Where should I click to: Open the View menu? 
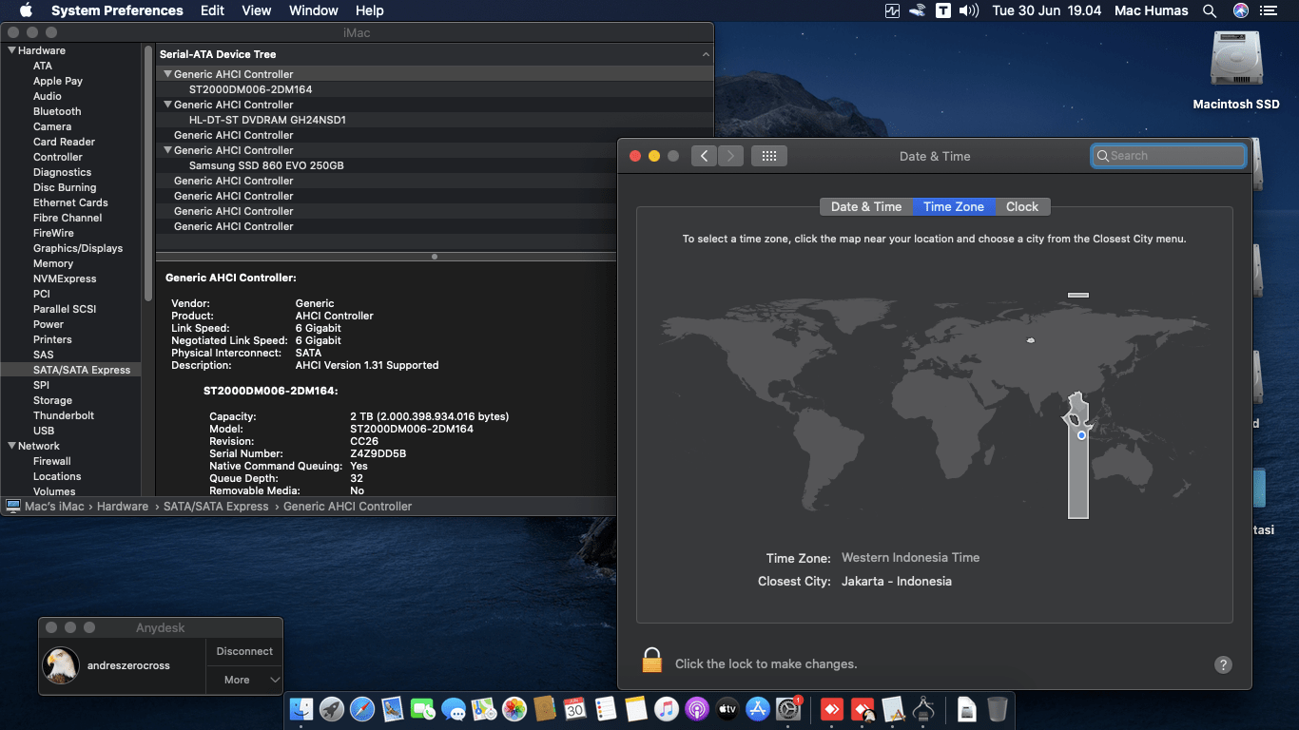pos(257,10)
